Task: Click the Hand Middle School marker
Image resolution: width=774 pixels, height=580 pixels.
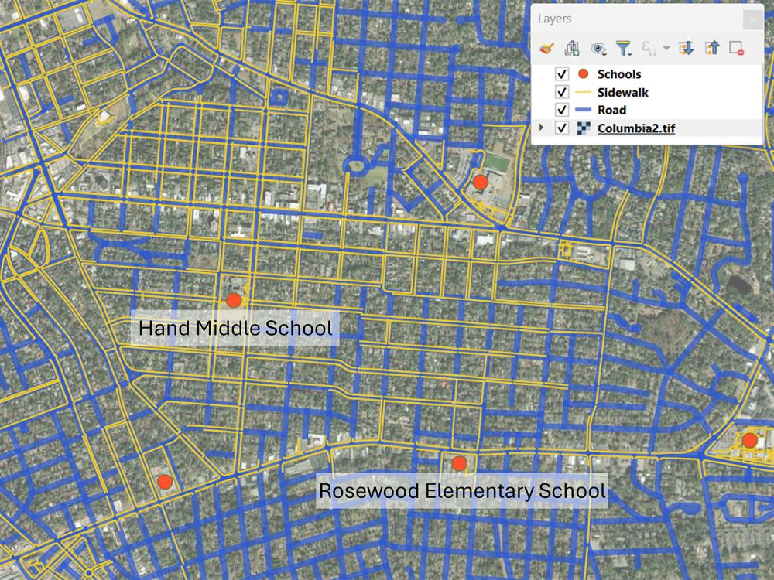Action: (235, 301)
